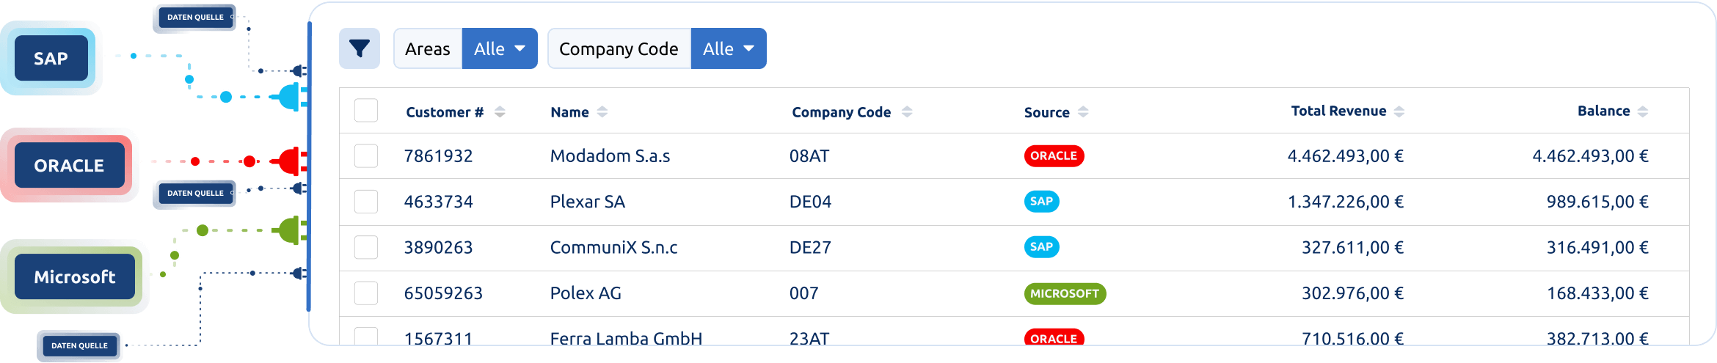Choose the Microsoft data source button
The width and height of the screenshot is (1717, 363).
(75, 277)
